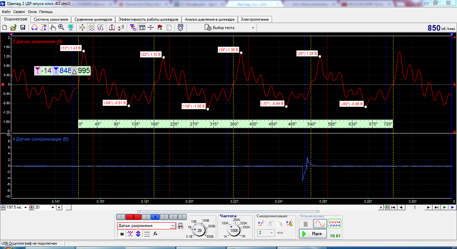
Task: Click the blue-red vertical invert arrows icon
Action: [138, 234]
